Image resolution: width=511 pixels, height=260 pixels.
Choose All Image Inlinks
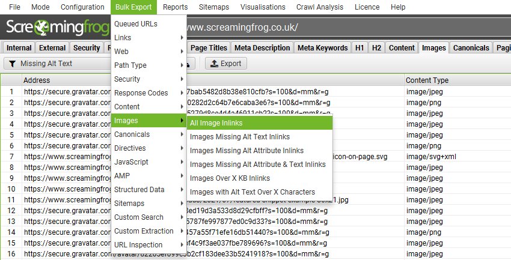260,123
